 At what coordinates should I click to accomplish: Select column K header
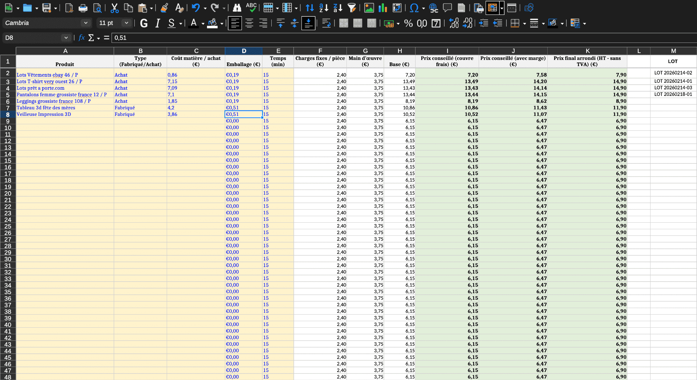pos(587,51)
